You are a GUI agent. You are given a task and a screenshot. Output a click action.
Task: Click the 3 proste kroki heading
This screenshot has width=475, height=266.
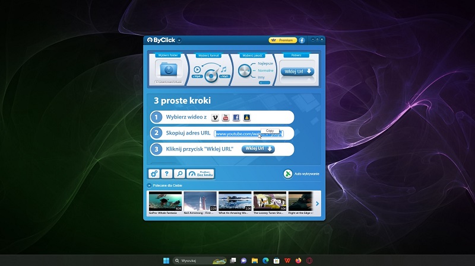182,101
